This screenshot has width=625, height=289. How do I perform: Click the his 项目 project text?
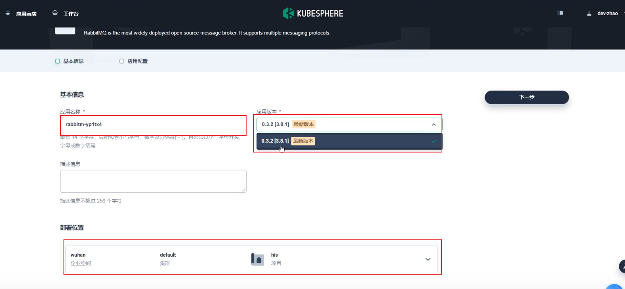[276, 259]
